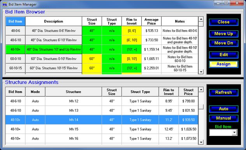
Task: Click struct price $ 939.50
Action: 188,120
